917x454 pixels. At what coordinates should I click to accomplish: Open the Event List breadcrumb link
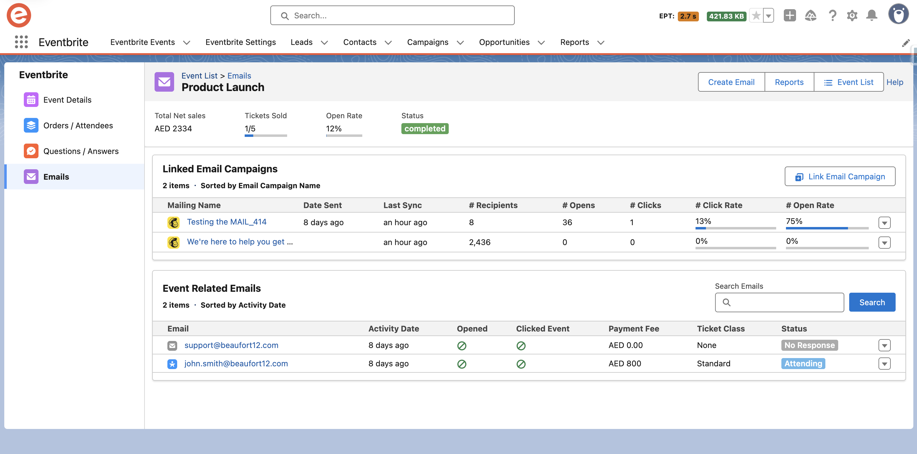coord(199,76)
